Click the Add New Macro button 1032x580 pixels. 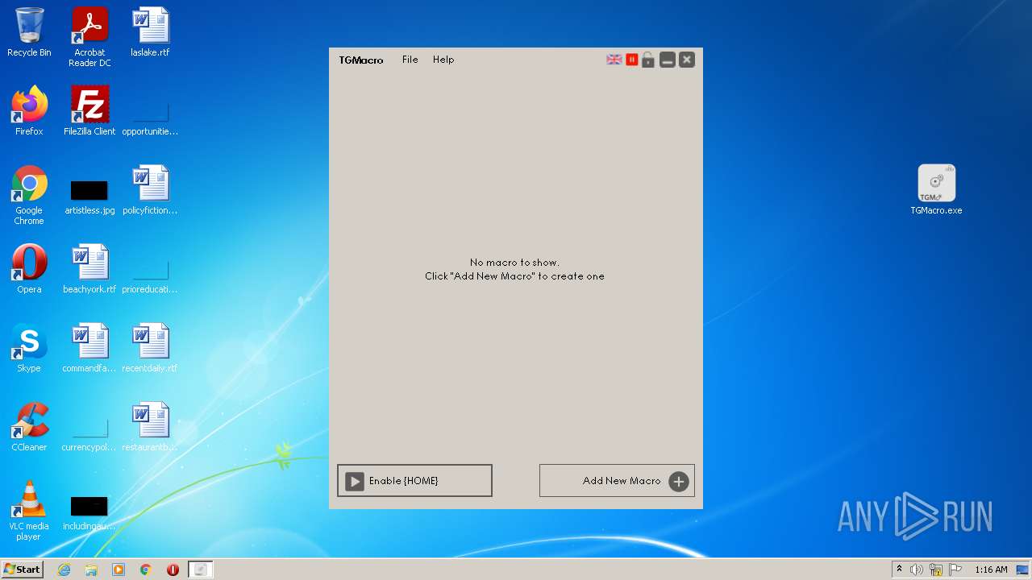coord(617,481)
